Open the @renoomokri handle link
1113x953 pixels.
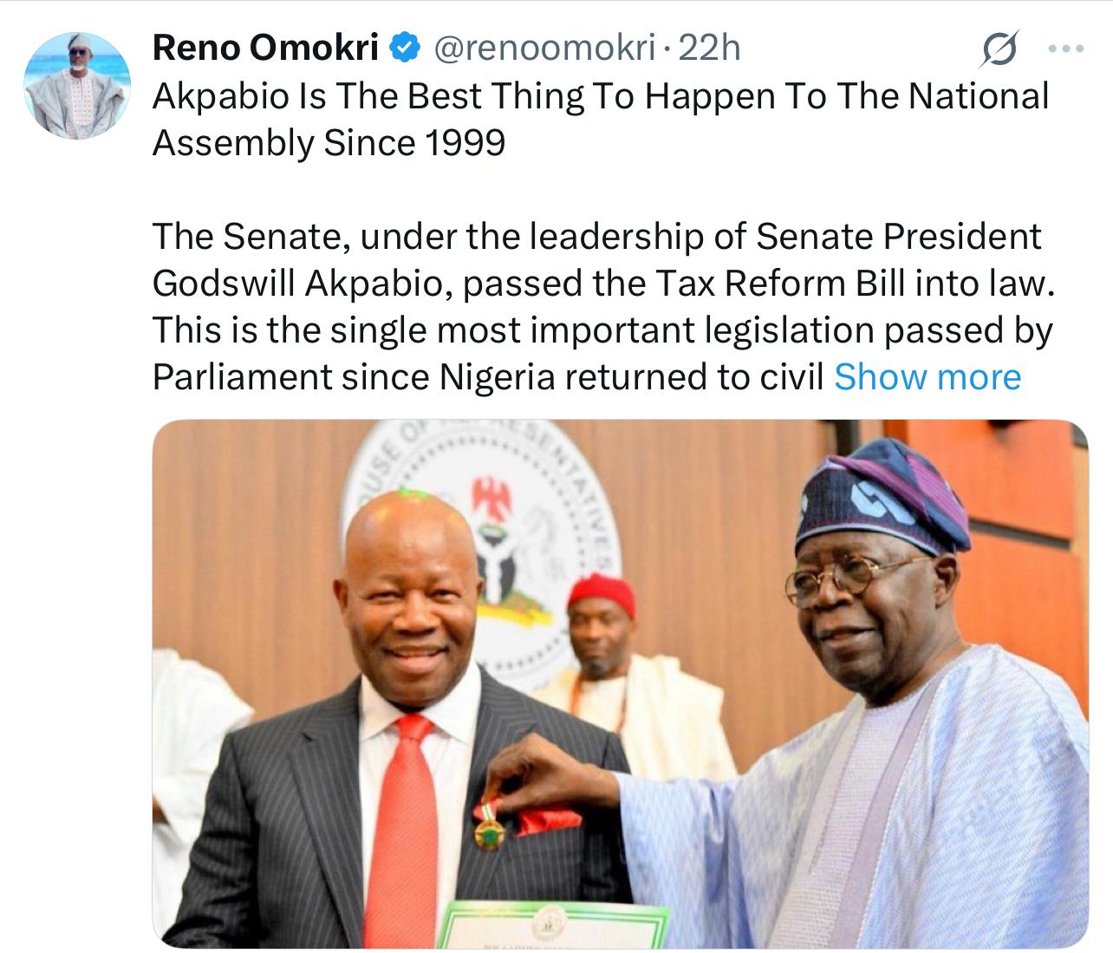(543, 49)
